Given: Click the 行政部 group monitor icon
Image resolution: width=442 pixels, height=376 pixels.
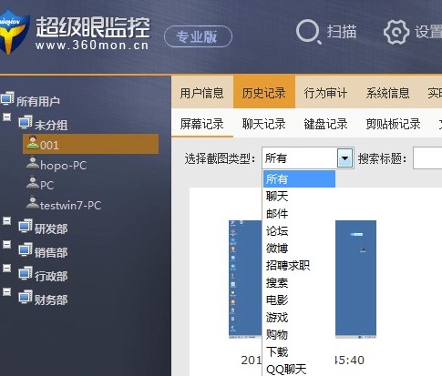Looking at the screenshot, I should click(x=26, y=273).
